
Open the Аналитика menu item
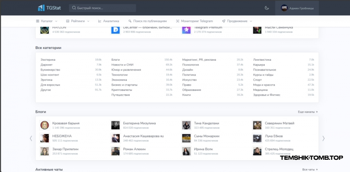(x=108, y=21)
